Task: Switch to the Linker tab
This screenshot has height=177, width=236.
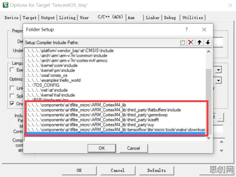Action: tap(152, 17)
